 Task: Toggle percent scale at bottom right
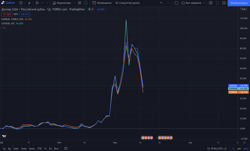click(234, 149)
